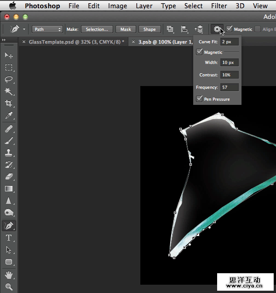
Task: Select the Type tool
Action: (9, 238)
